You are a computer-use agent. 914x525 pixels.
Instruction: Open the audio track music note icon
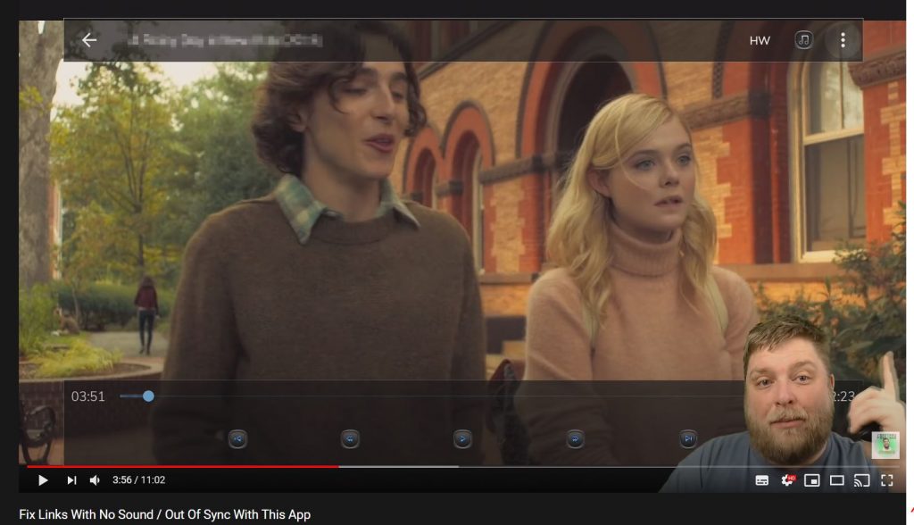point(804,39)
